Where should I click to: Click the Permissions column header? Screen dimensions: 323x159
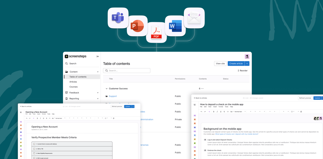(x=180, y=79)
